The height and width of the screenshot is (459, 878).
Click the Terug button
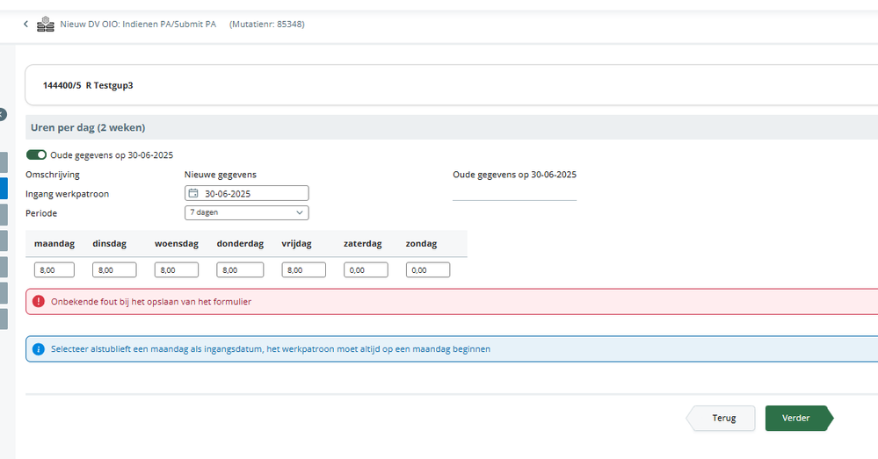pyautogui.click(x=722, y=418)
